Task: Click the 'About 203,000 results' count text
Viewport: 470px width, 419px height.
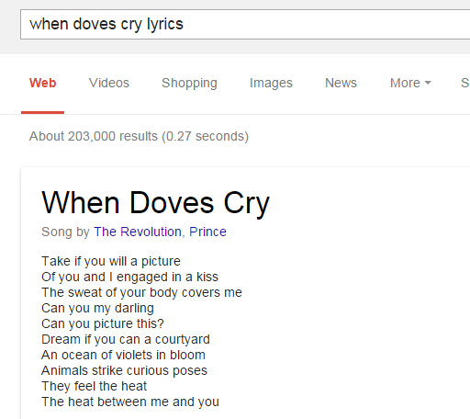Action: 139,136
